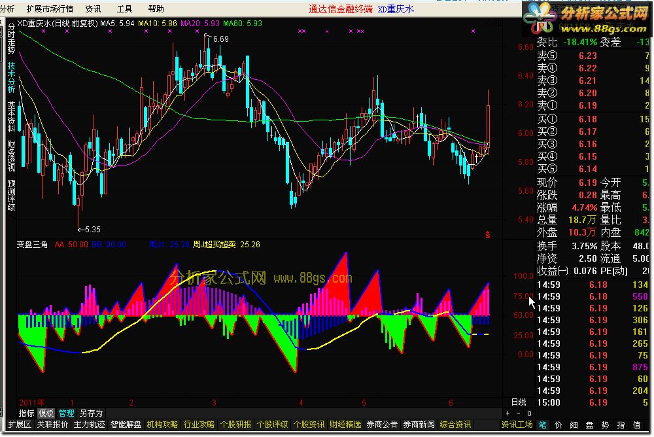Click the 指标 button below chart
This screenshot has width=654, height=437.
click(x=26, y=413)
